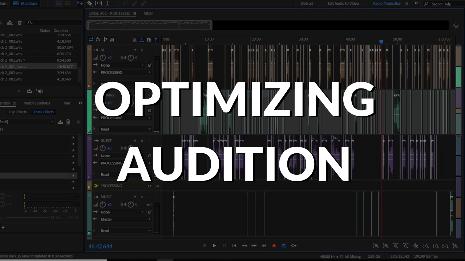
Task: Open the Mixer tab
Action: click(x=148, y=13)
